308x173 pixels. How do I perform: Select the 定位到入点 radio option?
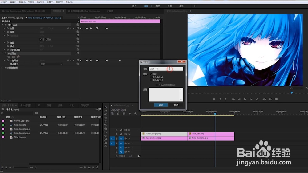point(151,77)
